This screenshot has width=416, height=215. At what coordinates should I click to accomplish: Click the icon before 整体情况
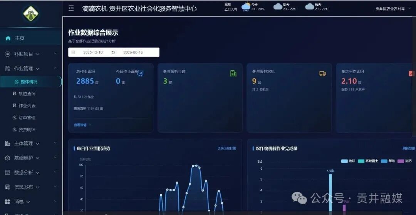17,82
